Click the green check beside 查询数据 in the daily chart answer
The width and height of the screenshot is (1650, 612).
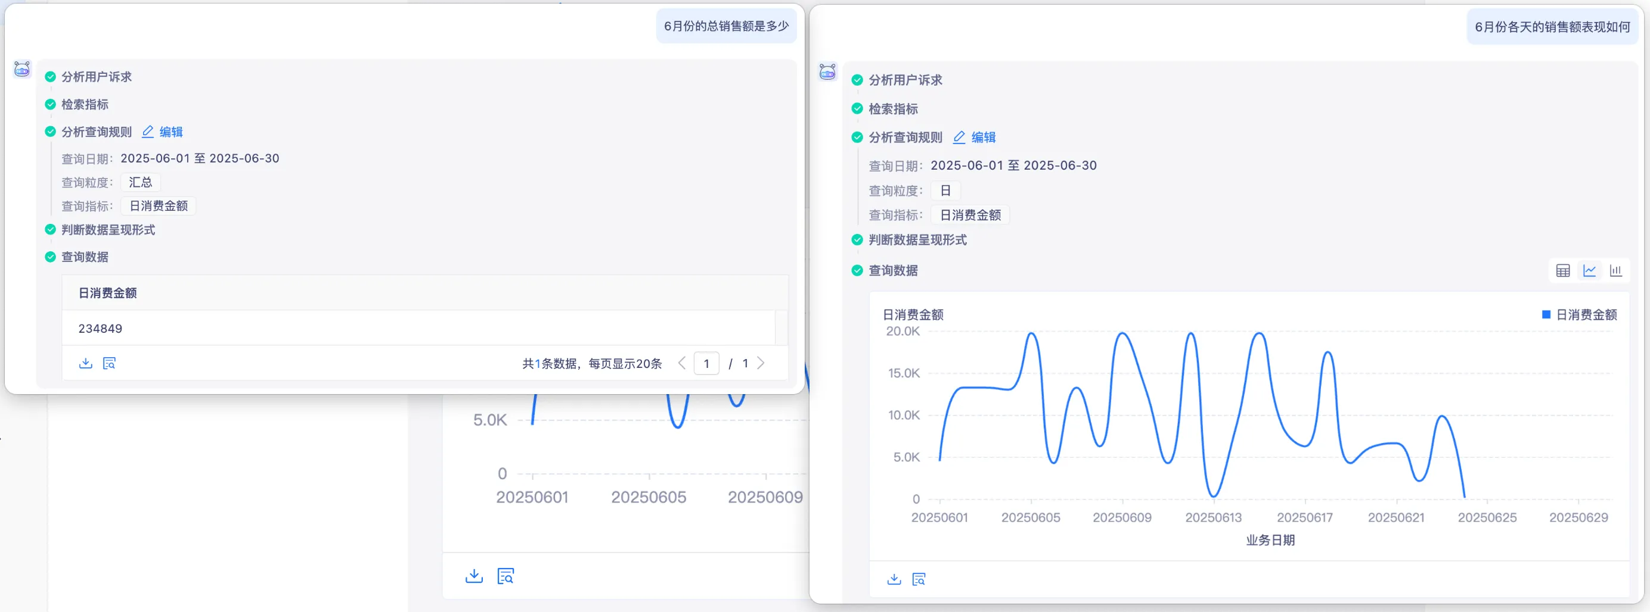point(857,270)
